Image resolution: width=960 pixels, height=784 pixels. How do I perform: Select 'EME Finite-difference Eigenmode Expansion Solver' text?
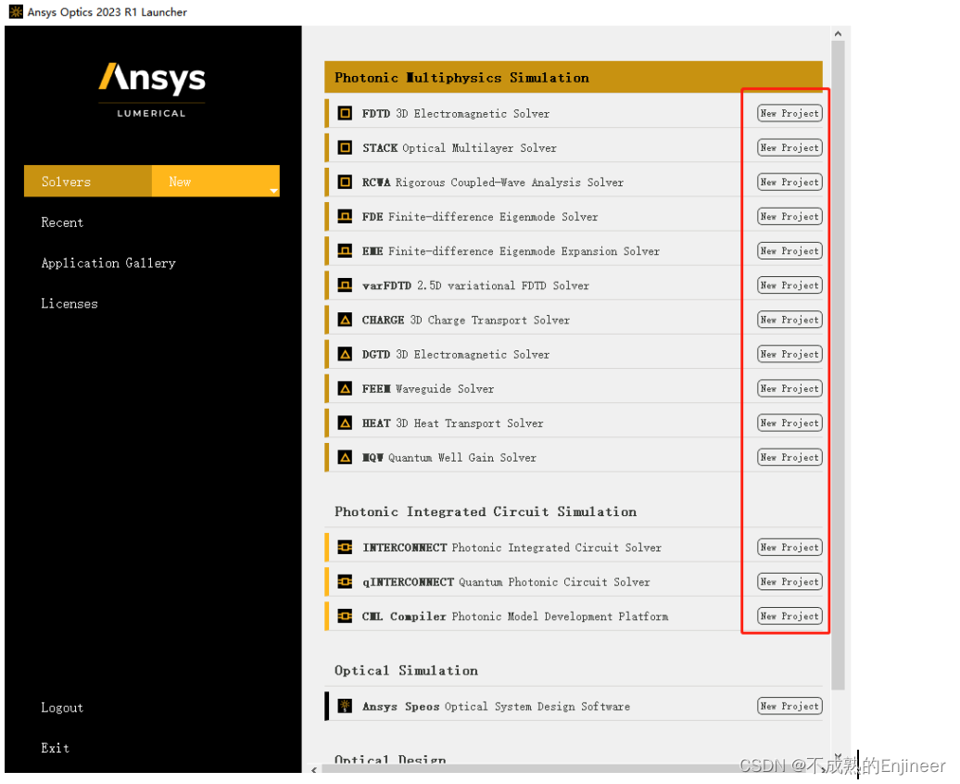[511, 250]
